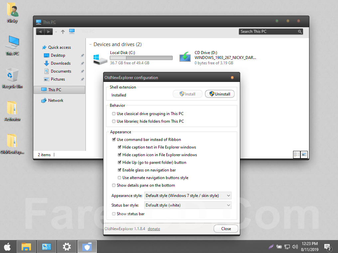The image size is (338, 253).
Task: Enable classical drive grouping in This PC
Action: pos(113,114)
